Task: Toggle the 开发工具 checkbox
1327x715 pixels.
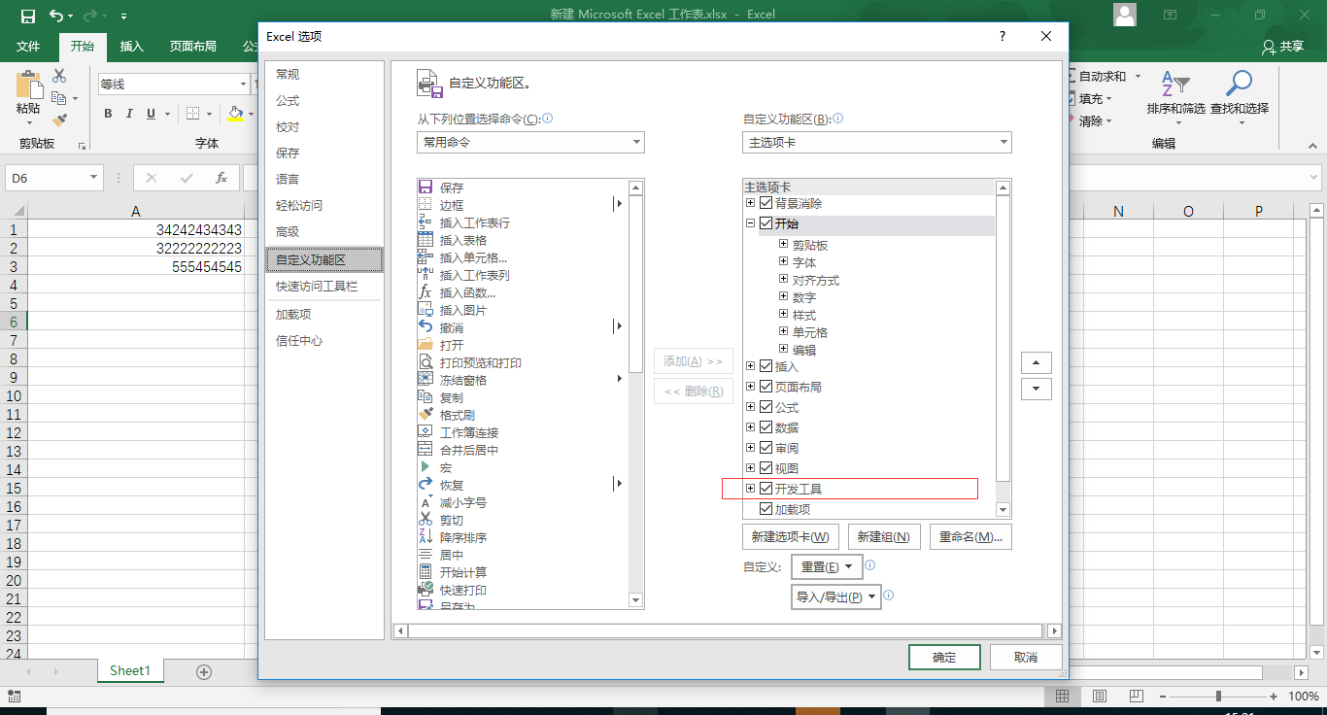Action: click(766, 490)
